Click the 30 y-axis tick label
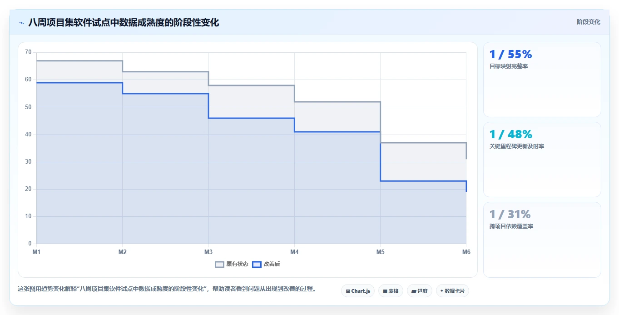The image size is (619, 315). (28, 162)
